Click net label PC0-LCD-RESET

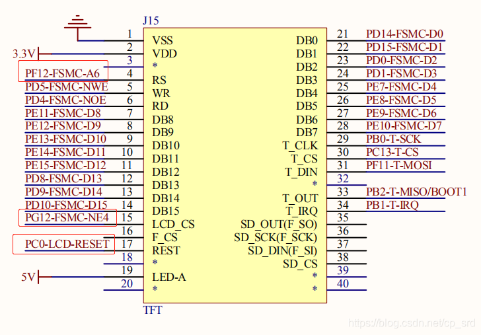[x=67, y=244]
